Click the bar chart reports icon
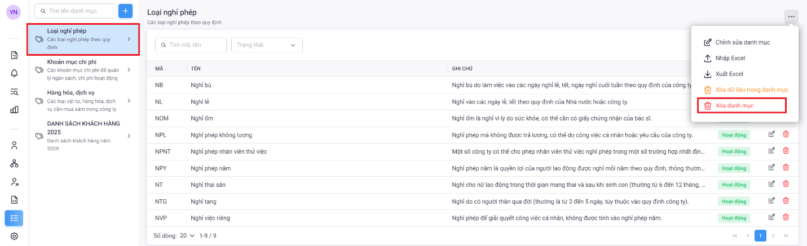 14,110
